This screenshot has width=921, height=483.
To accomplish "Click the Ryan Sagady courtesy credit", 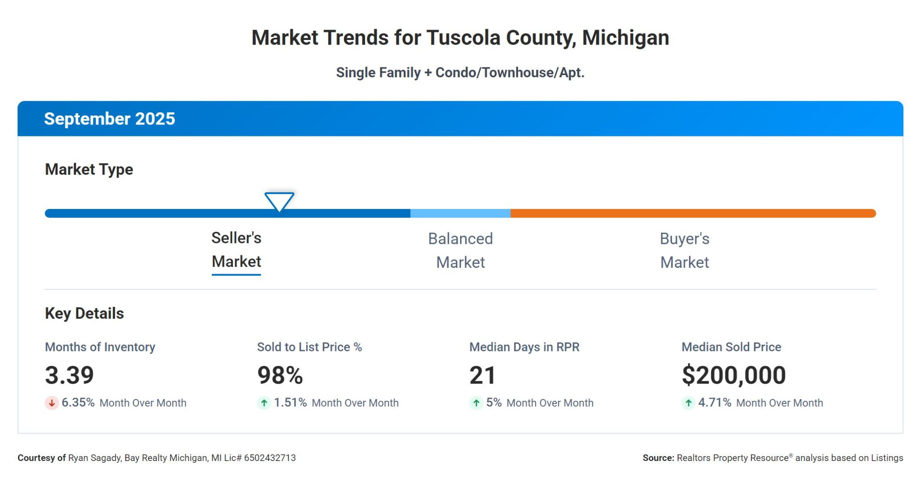I will (156, 458).
